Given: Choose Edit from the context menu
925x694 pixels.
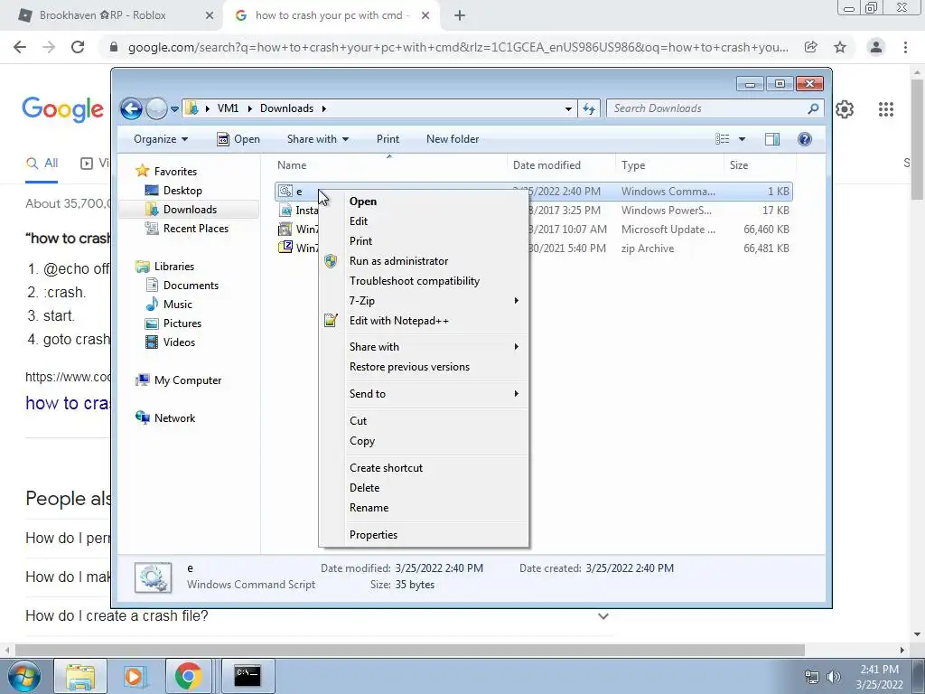Looking at the screenshot, I should (424, 221).
